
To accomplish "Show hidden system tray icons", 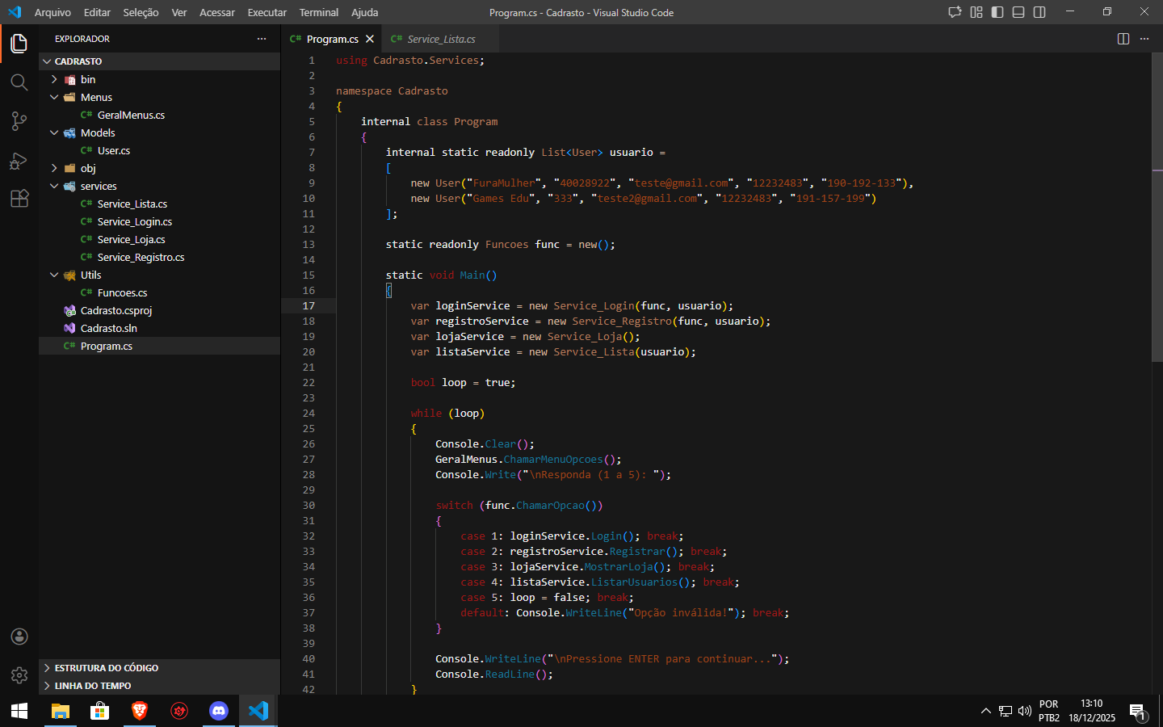I will tap(985, 711).
